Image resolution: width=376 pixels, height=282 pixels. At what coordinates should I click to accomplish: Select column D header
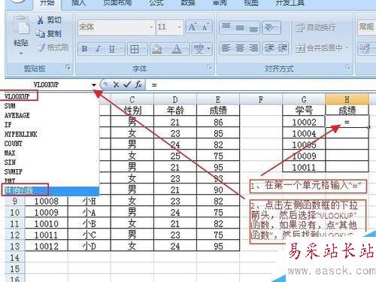click(x=175, y=99)
